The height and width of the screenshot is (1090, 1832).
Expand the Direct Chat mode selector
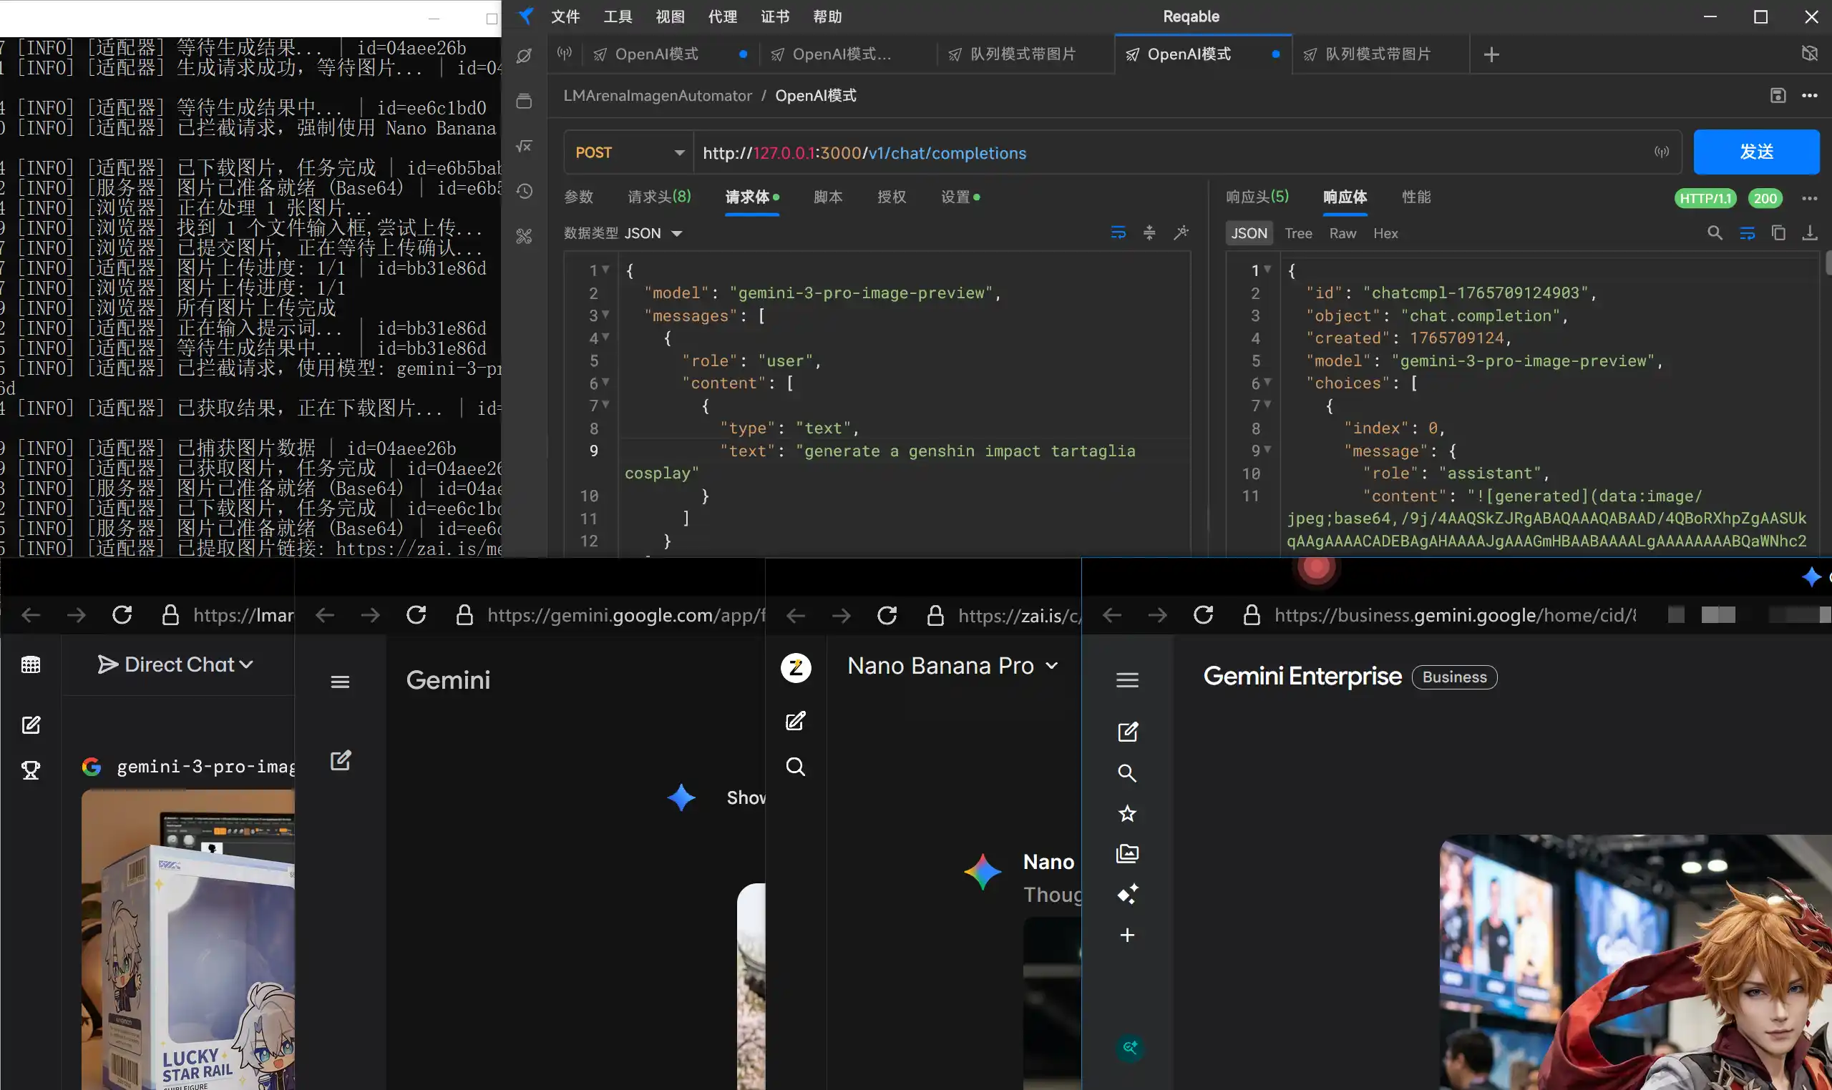point(175,664)
